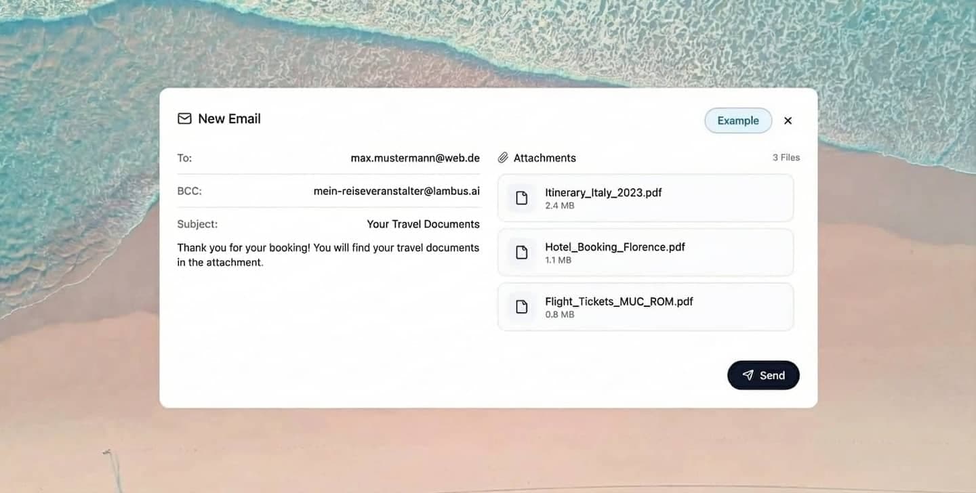The image size is (976, 493).
Task: Click the Attachments heading
Action: click(544, 158)
